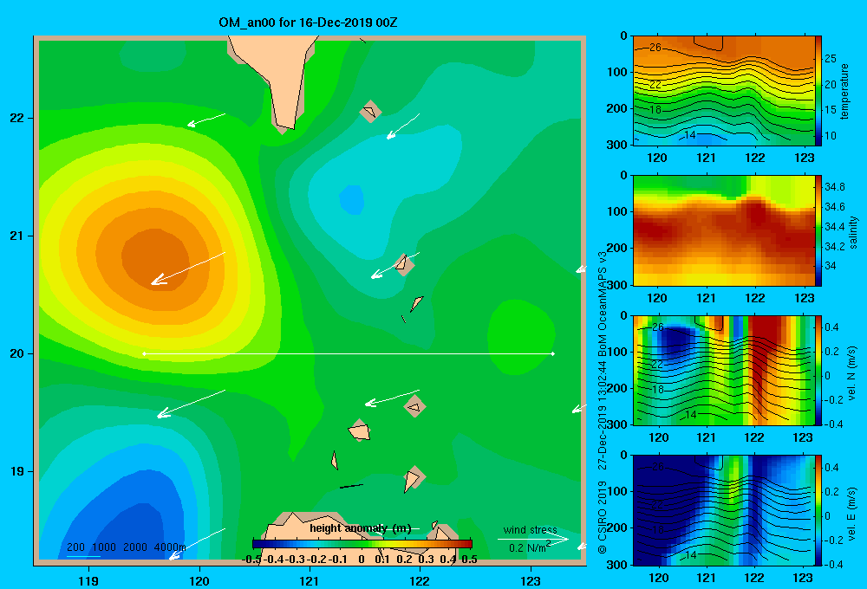Click the east endpoint of the transect line
Viewport: 867px width, 589px height.
coord(553,353)
